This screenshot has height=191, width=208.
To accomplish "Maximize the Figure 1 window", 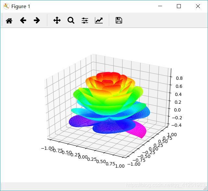I will (x=179, y=6).
